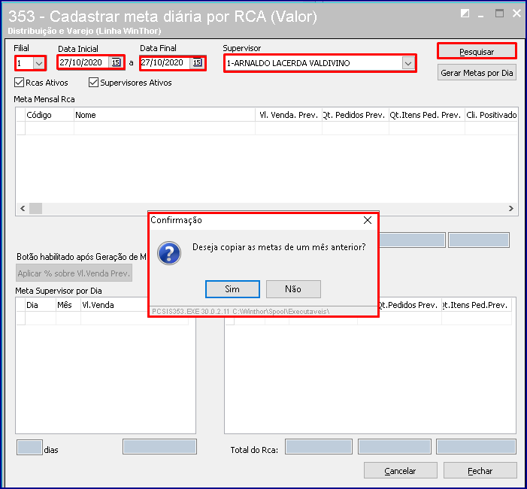Open the Data Inicial calendar picker
The width and height of the screenshot is (527, 489).
coord(116,62)
